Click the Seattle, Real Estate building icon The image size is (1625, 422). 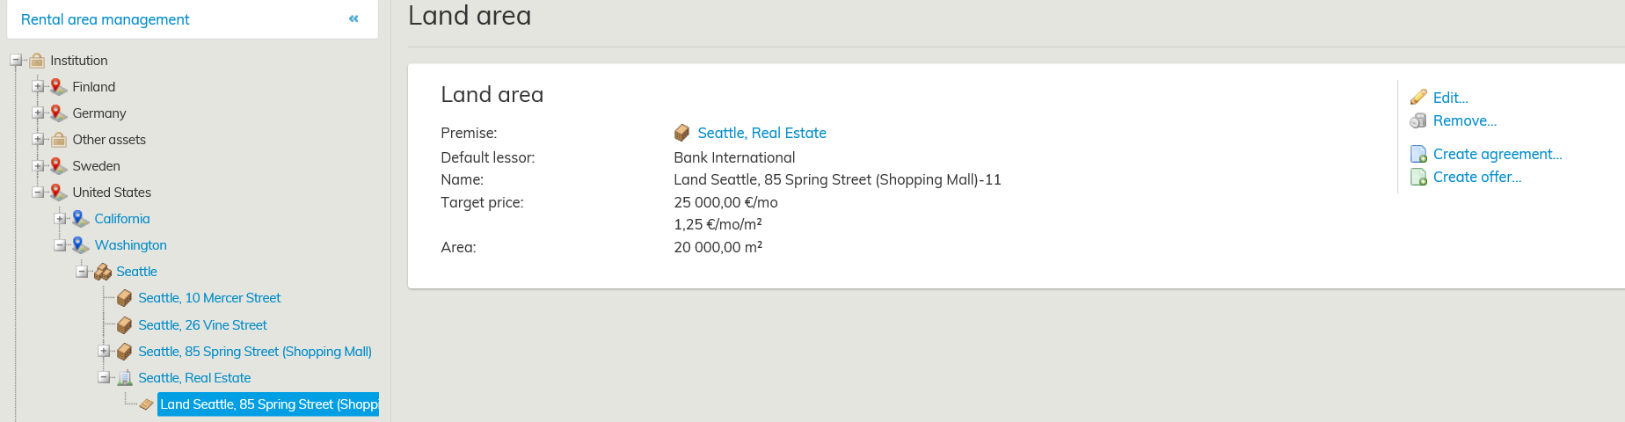125,378
